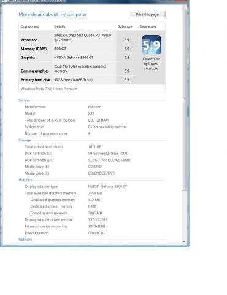Click the Print this page button

pyautogui.click(x=147, y=14)
